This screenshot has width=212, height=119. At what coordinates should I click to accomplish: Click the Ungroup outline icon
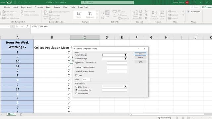point(169,15)
